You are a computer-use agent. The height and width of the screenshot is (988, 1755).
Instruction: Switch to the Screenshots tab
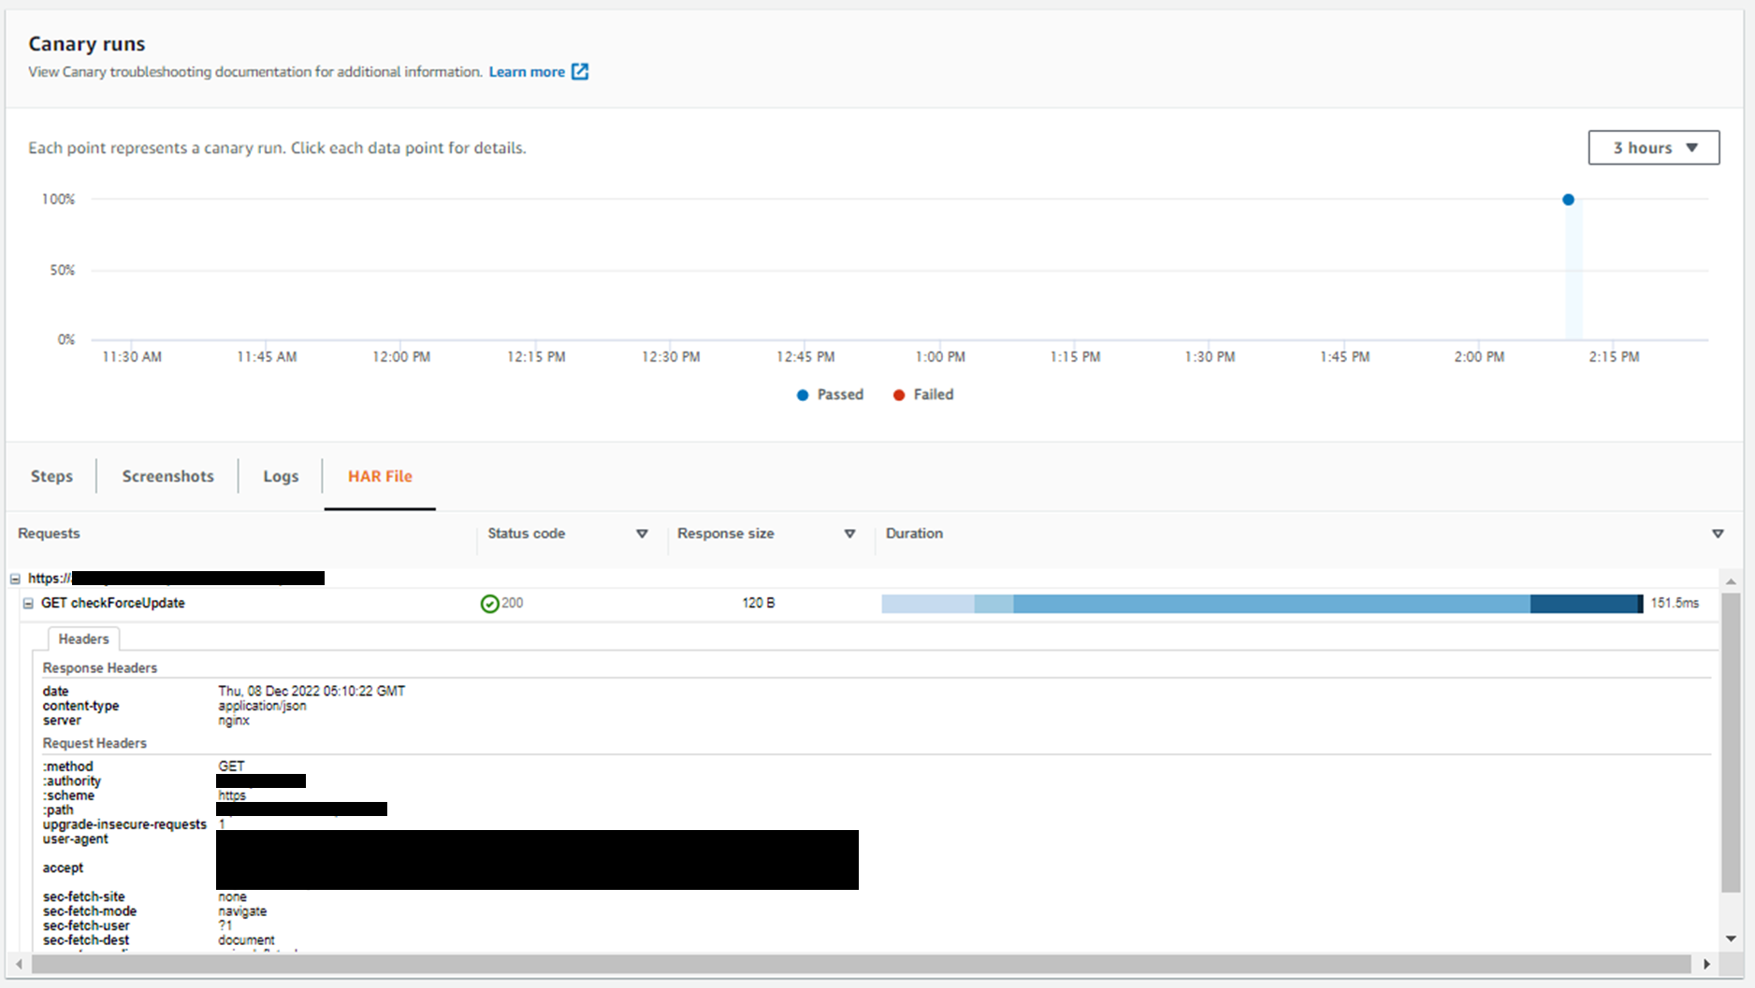tap(168, 476)
